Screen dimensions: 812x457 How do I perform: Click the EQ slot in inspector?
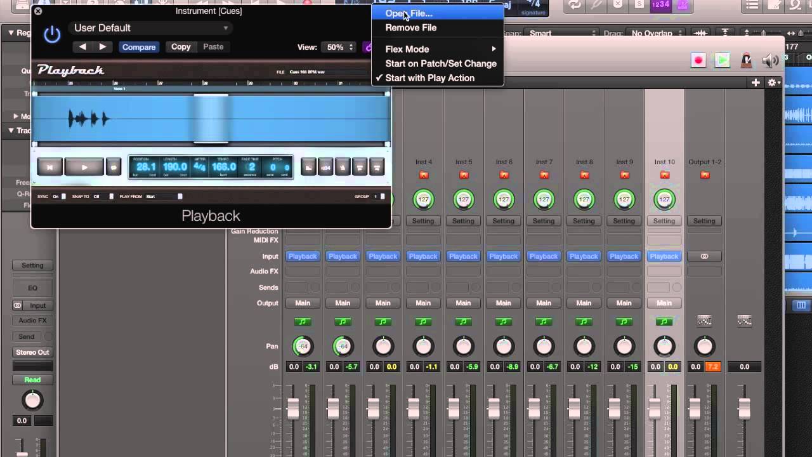pyautogui.click(x=32, y=288)
